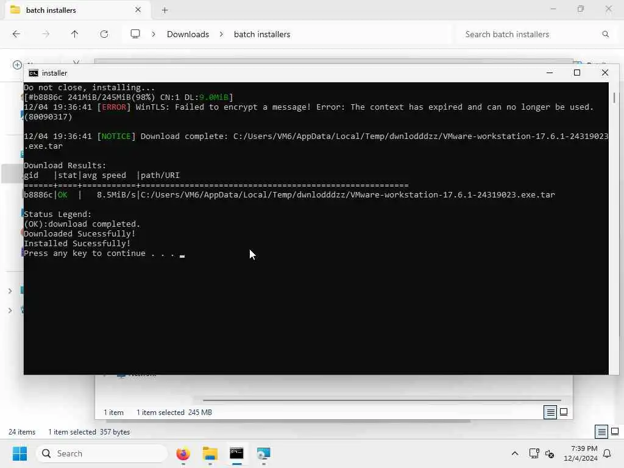Switch outer Explorer to thumbnails view
Screen dimensions: 624x468
coord(614,431)
